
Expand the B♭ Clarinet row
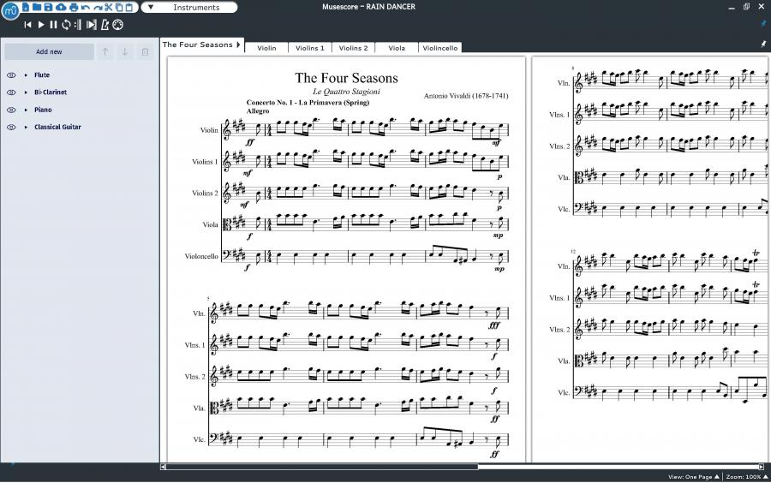26,92
